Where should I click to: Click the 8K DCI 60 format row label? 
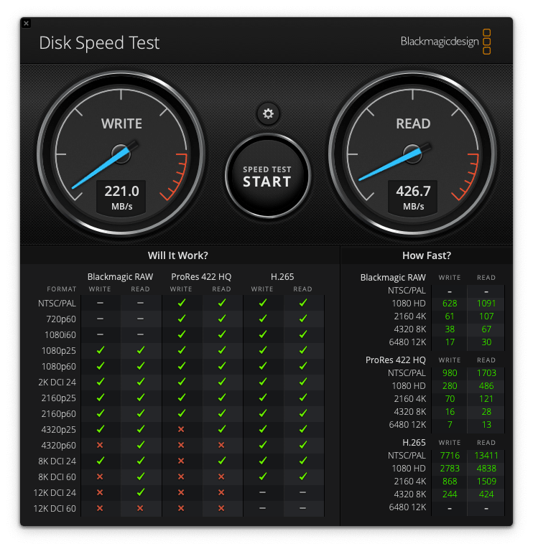[x=57, y=477]
